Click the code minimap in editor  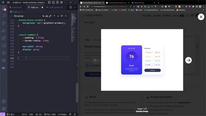pyautogui.click(x=74, y=28)
